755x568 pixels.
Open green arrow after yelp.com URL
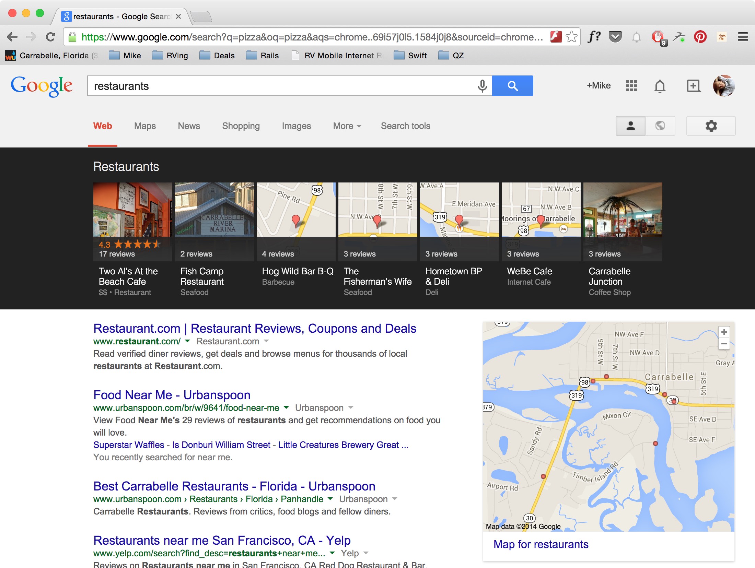(x=332, y=553)
